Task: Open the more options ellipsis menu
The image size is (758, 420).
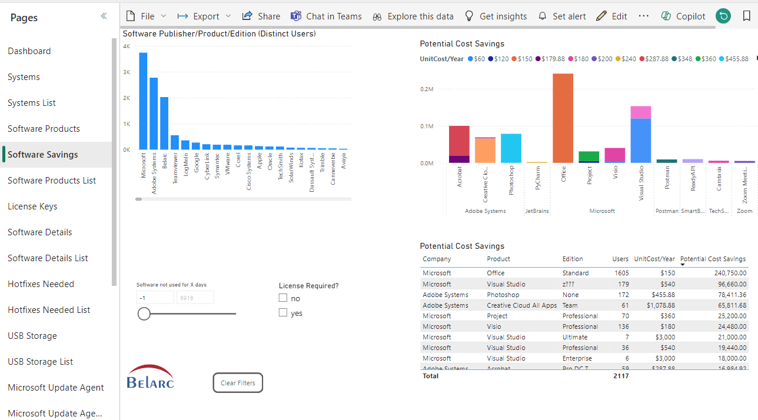Action: (644, 16)
